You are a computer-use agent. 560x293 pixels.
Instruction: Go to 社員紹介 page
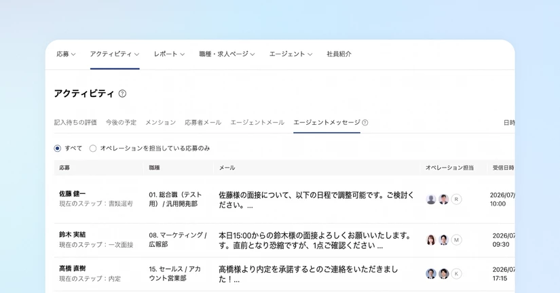tap(339, 54)
